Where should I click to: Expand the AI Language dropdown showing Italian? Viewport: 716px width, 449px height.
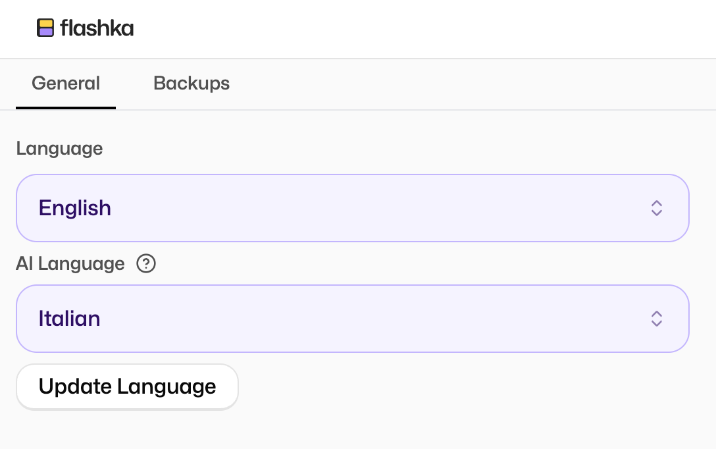352,319
